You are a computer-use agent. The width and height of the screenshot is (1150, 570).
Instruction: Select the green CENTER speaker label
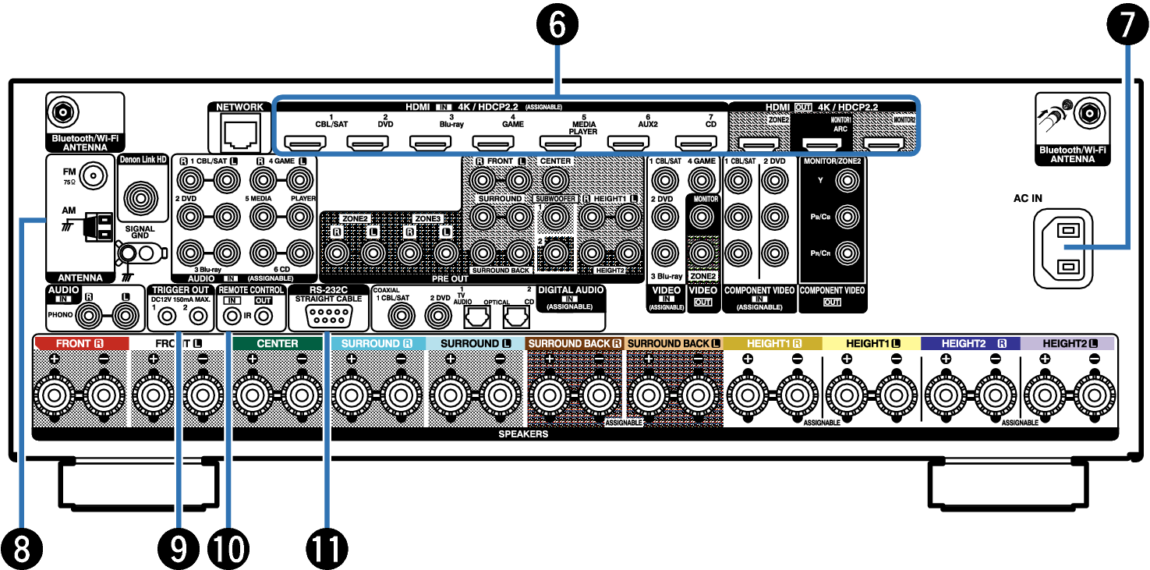pos(277,343)
